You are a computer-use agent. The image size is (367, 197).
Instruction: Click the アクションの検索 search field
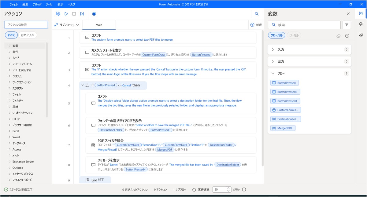point(26,25)
